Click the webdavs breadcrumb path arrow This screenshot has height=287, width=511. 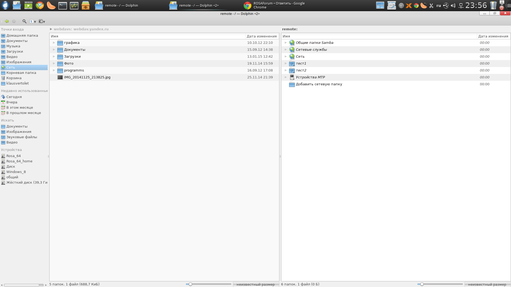click(51, 29)
